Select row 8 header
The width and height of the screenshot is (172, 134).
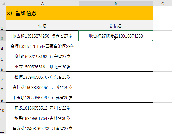[x=3, y=87]
